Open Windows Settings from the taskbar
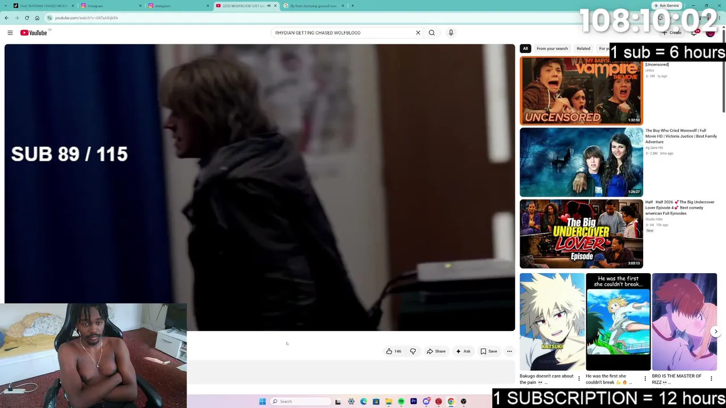The width and height of the screenshot is (726, 408). (351, 402)
